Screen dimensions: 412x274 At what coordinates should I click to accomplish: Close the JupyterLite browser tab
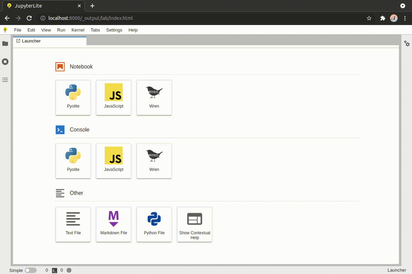pos(79,6)
